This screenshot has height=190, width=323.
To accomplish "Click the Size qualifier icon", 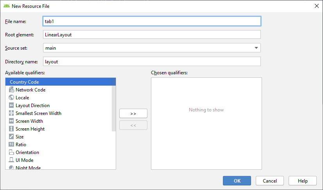I will pos(11,137).
